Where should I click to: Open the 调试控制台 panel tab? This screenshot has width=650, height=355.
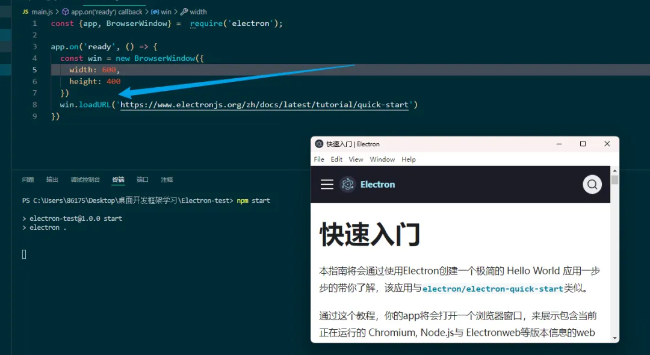pyautogui.click(x=85, y=180)
